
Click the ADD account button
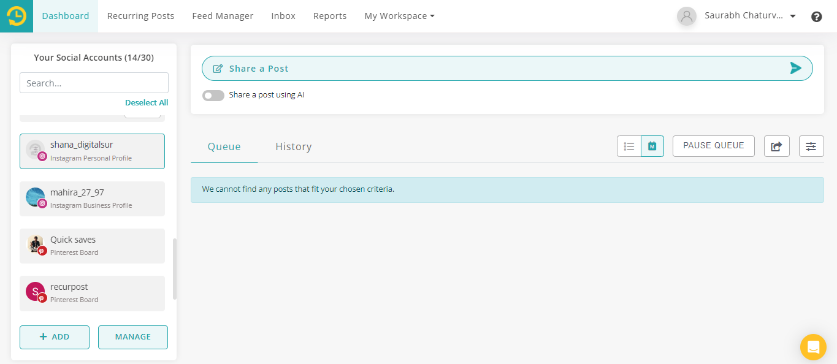click(55, 337)
